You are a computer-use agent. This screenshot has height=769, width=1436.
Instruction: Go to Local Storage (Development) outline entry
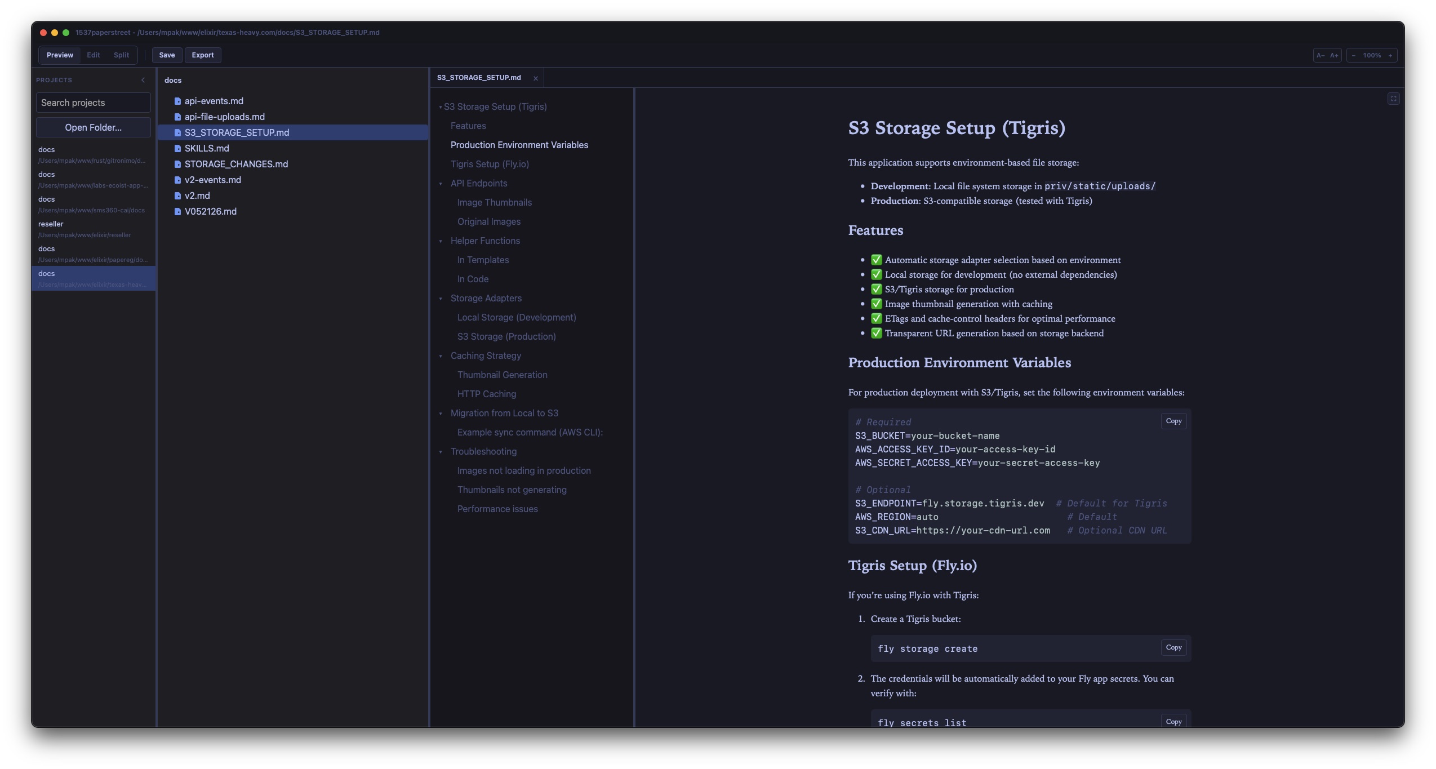[517, 317]
